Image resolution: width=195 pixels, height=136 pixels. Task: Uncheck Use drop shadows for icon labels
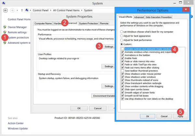coord(123,99)
